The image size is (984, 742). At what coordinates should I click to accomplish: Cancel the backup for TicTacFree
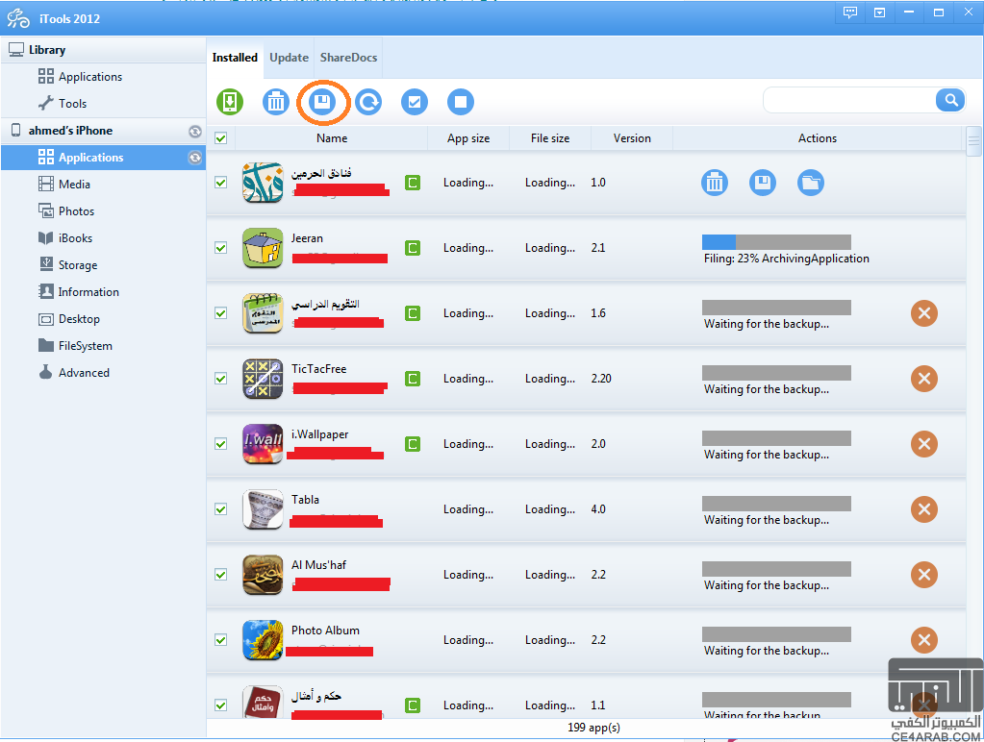point(923,379)
